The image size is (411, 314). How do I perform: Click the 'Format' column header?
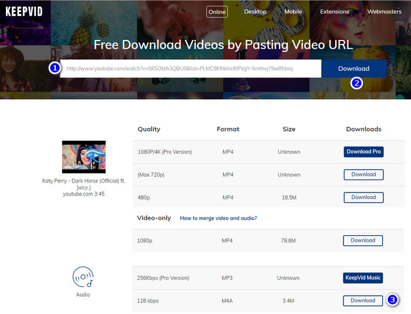228,129
